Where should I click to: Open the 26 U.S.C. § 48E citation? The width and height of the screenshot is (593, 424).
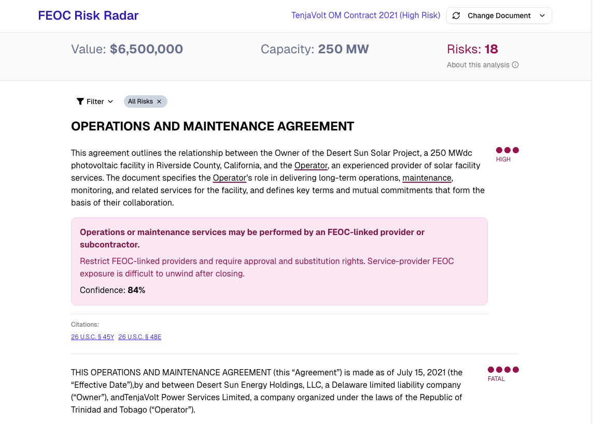pos(139,337)
